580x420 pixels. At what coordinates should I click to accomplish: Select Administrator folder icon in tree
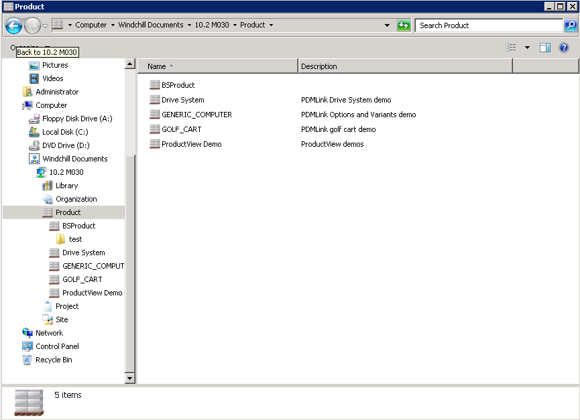(x=27, y=92)
